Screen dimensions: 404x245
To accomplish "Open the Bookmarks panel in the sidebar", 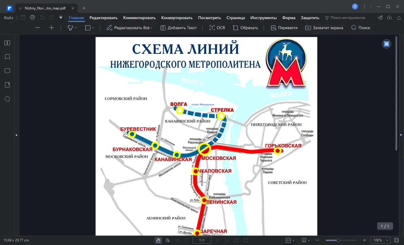I will point(7,57).
